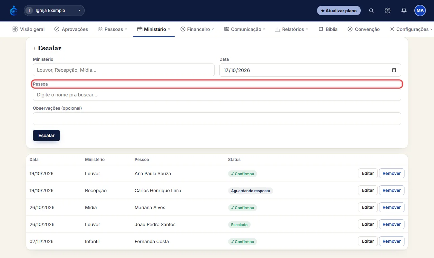Click the Ministério calendar check icon
The height and width of the screenshot is (258, 434).
click(x=140, y=29)
